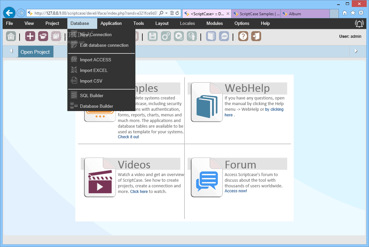Click the Generate source gears icon
This screenshot has width=369, height=247.
166,36
